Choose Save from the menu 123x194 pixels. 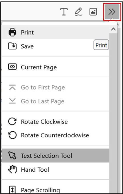pyautogui.click(x=56, y=46)
